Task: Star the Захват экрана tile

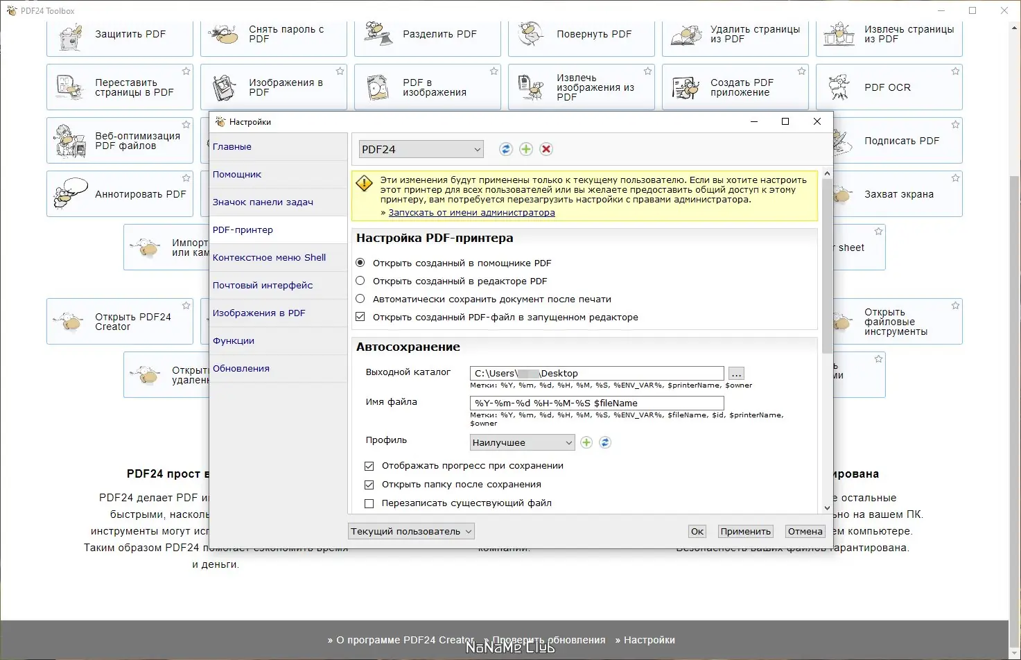Action: [x=956, y=178]
